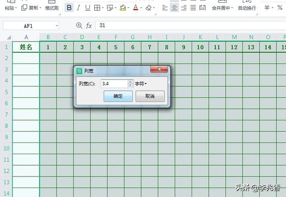Center text horizontally
The width and height of the screenshot is (286, 197).
click(174, 8)
